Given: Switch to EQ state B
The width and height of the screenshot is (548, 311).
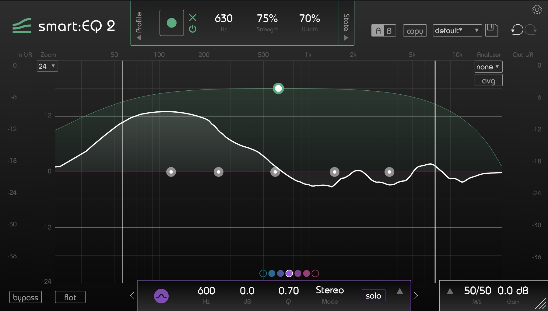Looking at the screenshot, I should 390,30.
